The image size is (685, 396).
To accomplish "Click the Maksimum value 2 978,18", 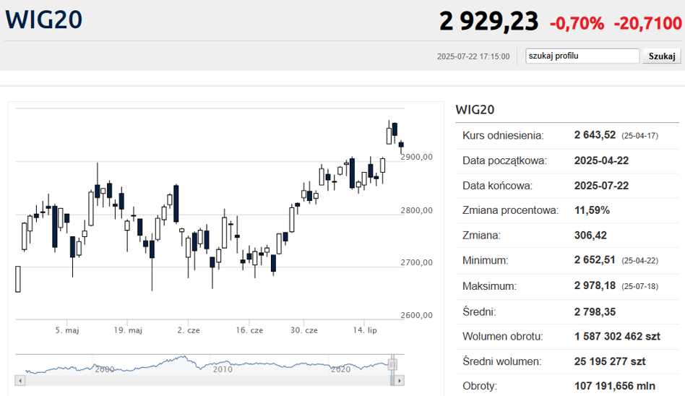I will (595, 285).
